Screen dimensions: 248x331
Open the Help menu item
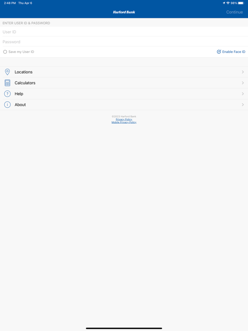pyautogui.click(x=124, y=94)
